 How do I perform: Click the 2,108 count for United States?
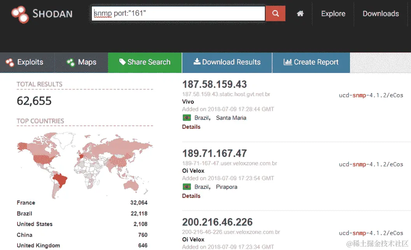point(140,224)
